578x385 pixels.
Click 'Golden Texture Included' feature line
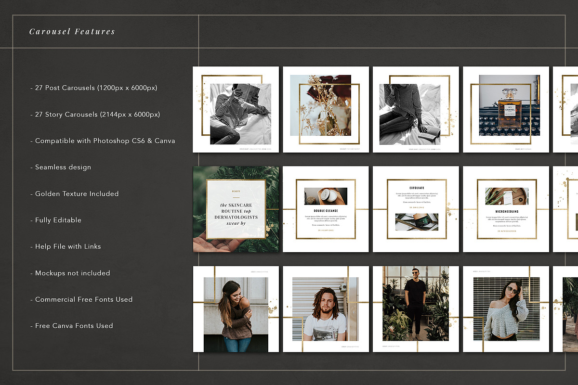[74, 193]
